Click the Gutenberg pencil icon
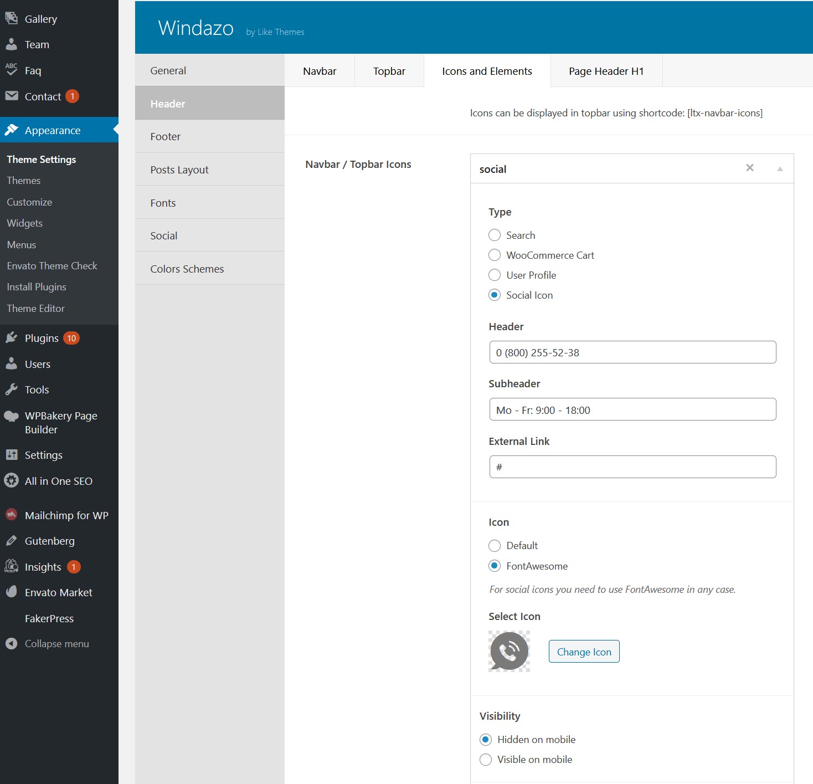 click(x=11, y=541)
